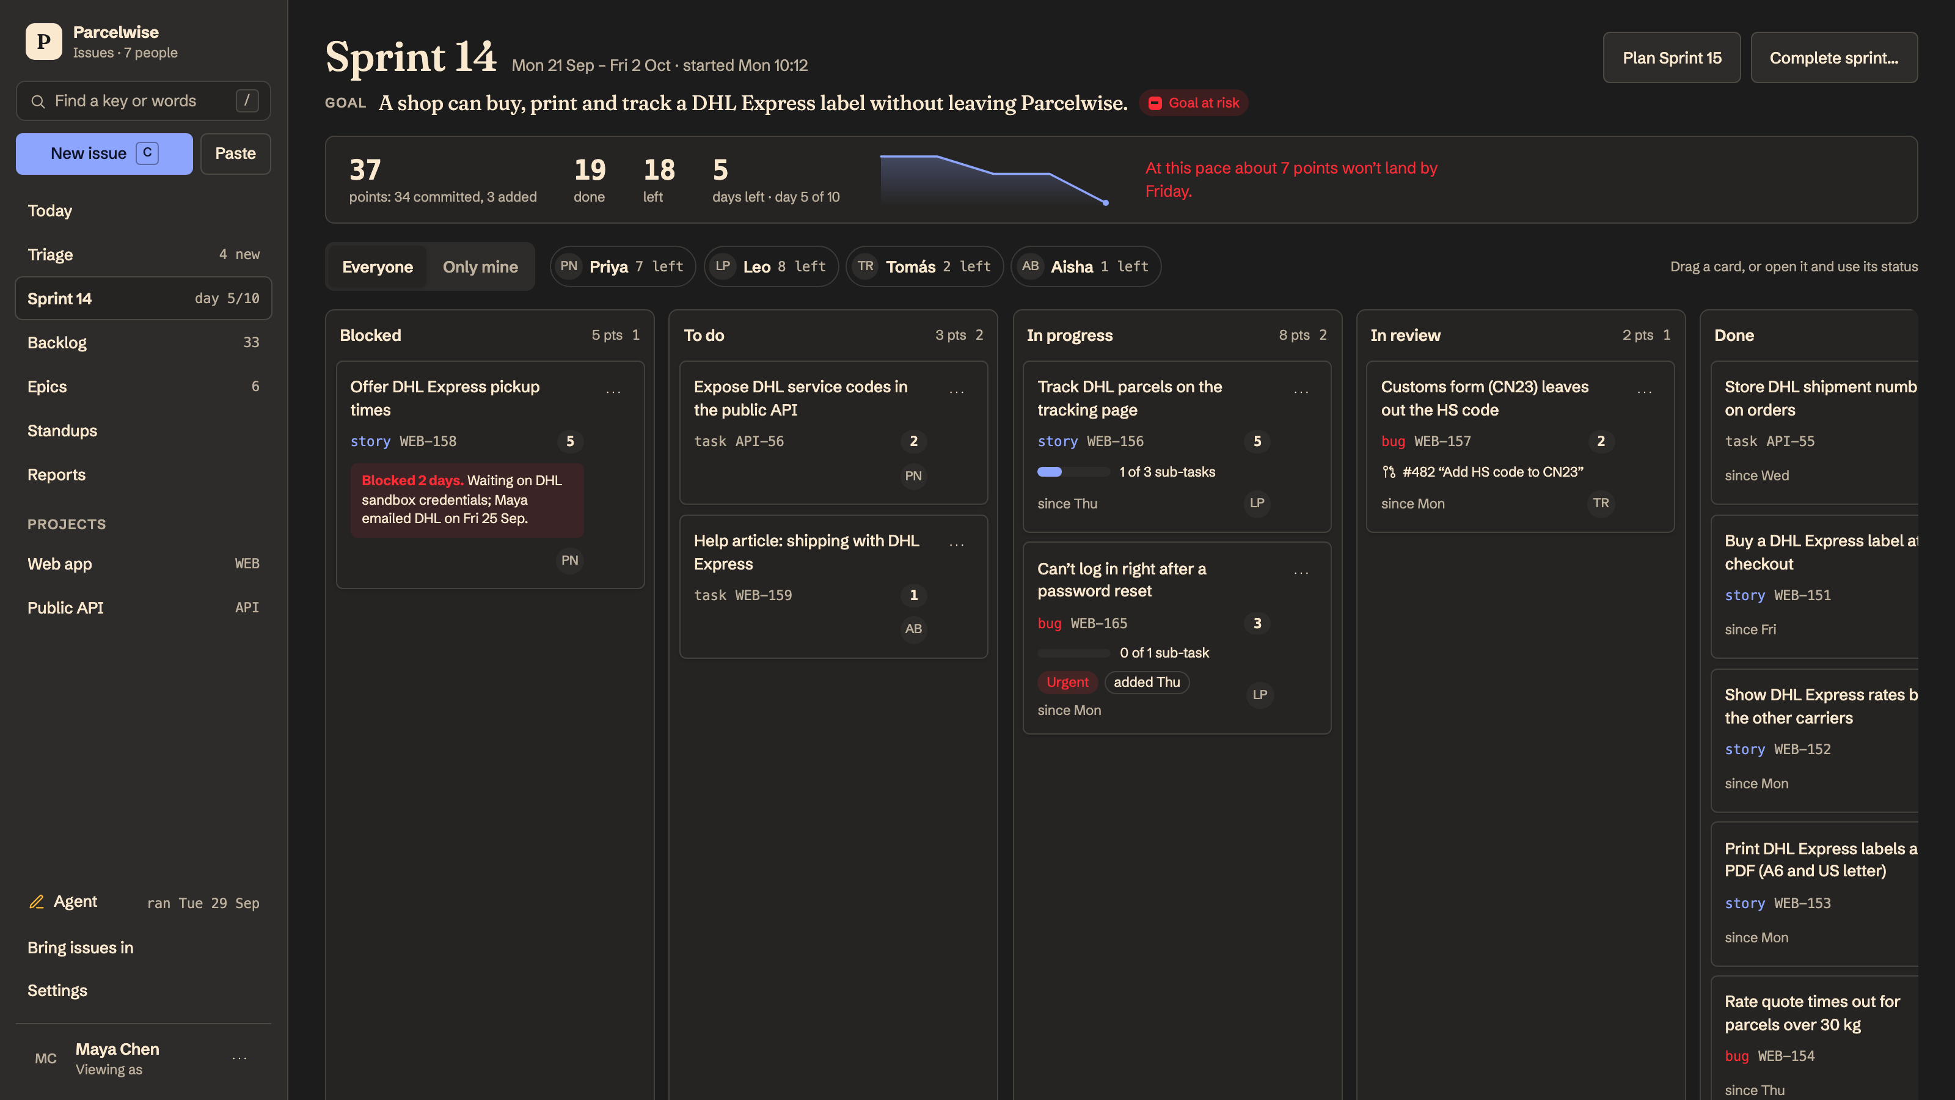Toggle Aisha 1 left filter chip

point(1086,266)
